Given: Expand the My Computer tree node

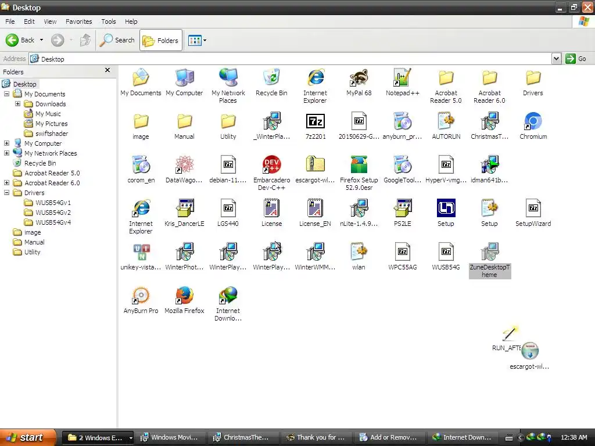Looking at the screenshot, I should tap(7, 143).
